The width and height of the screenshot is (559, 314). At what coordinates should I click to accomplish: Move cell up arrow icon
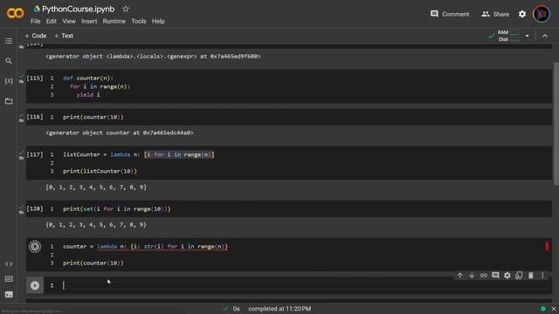click(x=460, y=276)
